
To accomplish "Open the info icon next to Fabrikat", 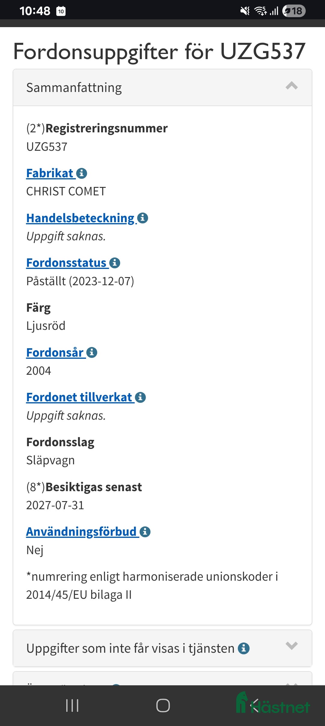I will (x=82, y=173).
